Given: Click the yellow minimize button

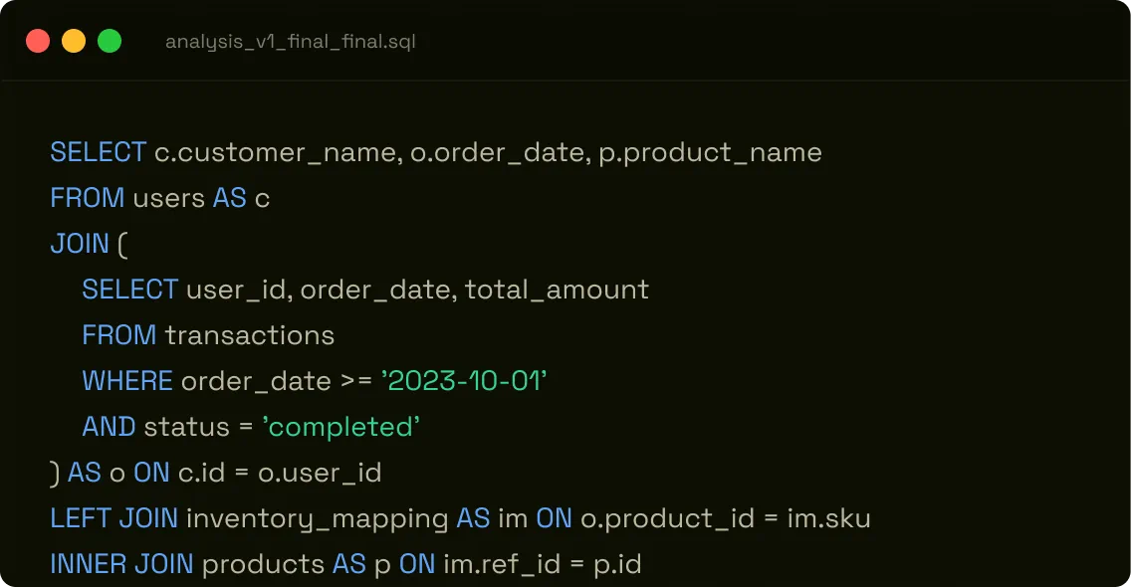Looking at the screenshot, I should click(x=74, y=41).
